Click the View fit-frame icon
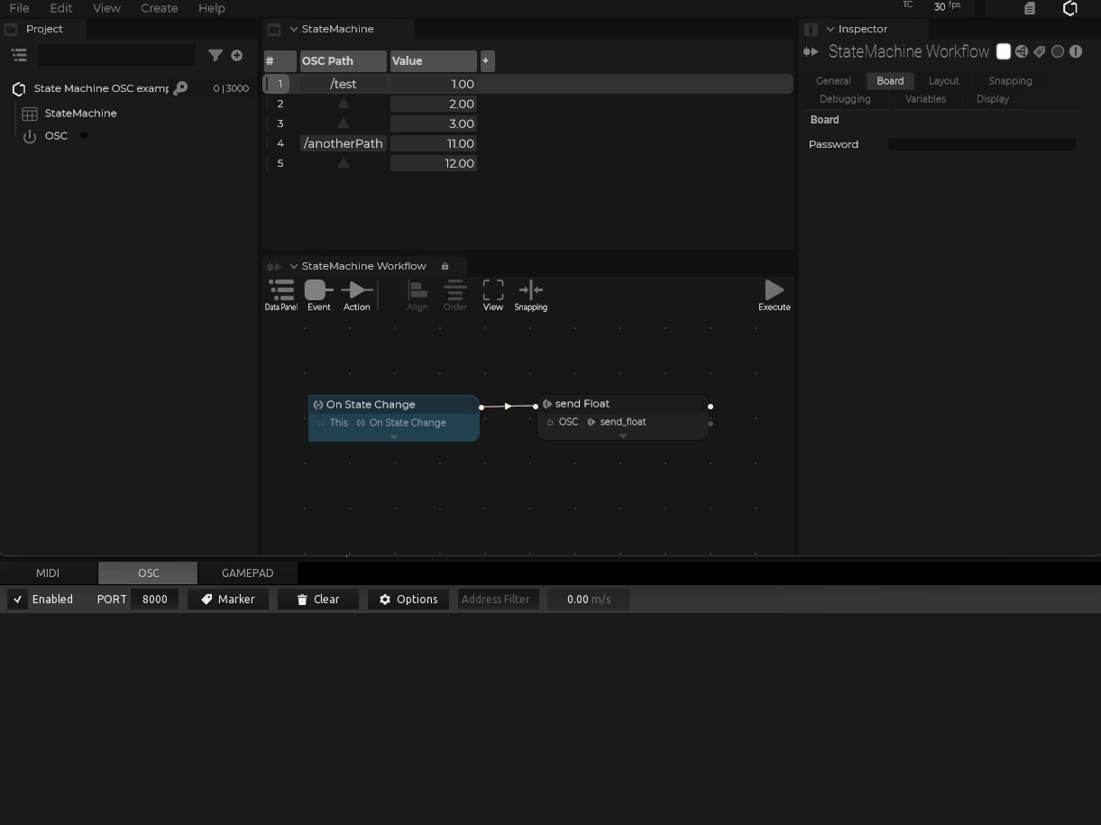The height and width of the screenshot is (825, 1101). point(492,290)
